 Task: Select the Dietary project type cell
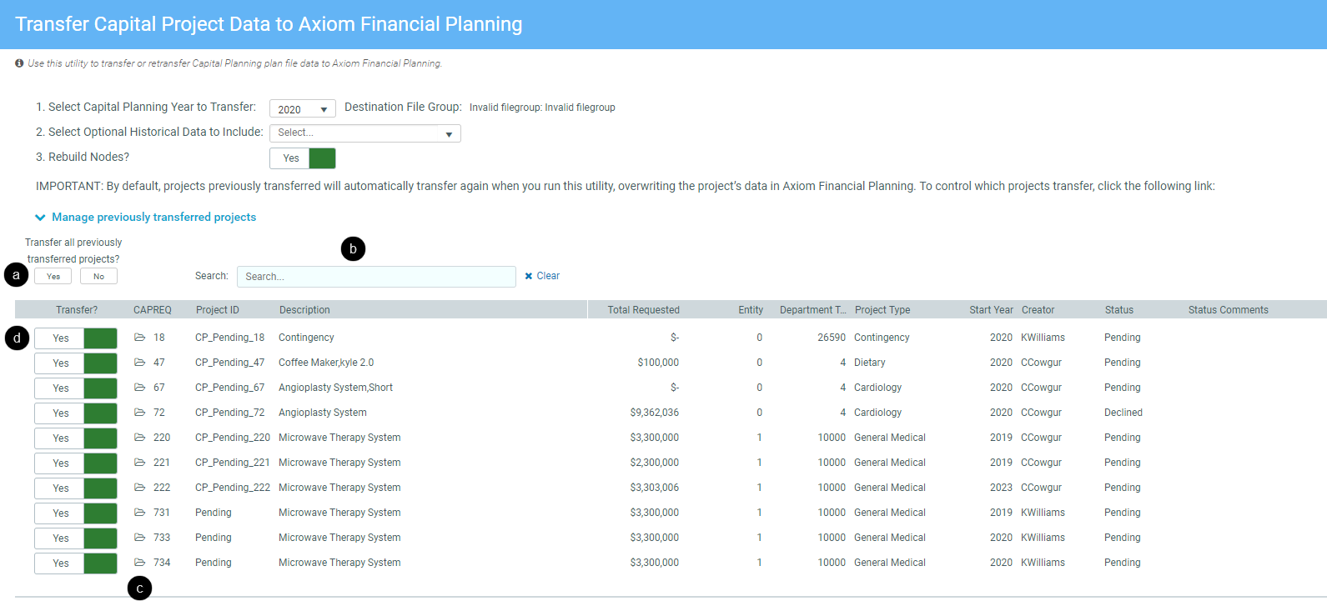click(x=870, y=363)
